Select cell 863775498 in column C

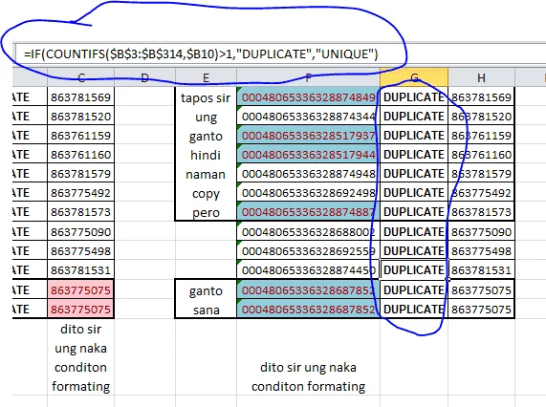pyautogui.click(x=80, y=250)
